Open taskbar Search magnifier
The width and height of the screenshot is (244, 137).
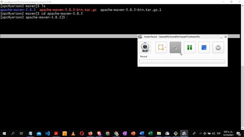pyautogui.click(x=13, y=134)
